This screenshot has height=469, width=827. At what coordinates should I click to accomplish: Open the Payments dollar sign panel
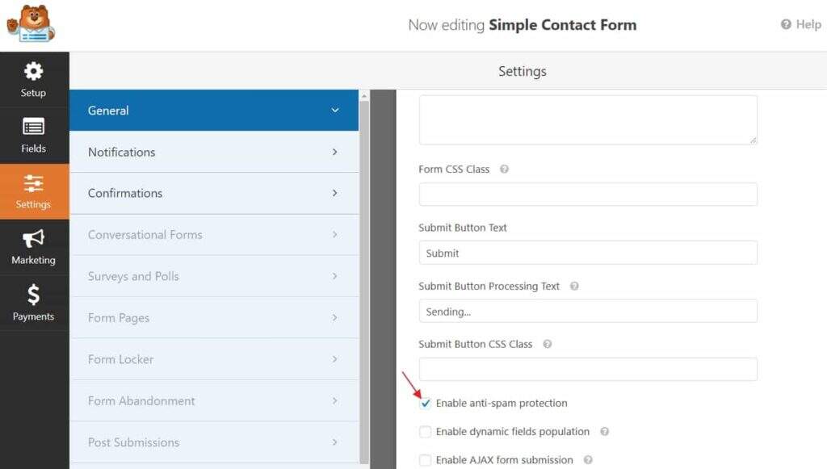33,303
